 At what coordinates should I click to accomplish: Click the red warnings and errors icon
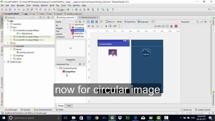[x=176, y=26]
